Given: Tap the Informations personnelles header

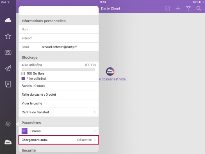Looking at the screenshot, I should [43, 21].
